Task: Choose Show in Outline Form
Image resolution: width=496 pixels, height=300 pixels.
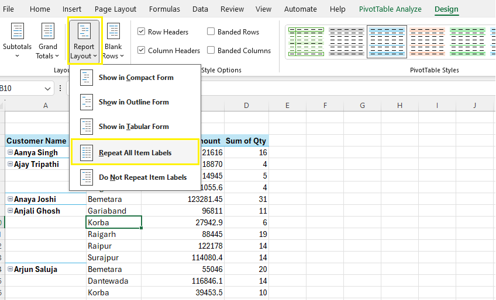Action: [x=135, y=102]
